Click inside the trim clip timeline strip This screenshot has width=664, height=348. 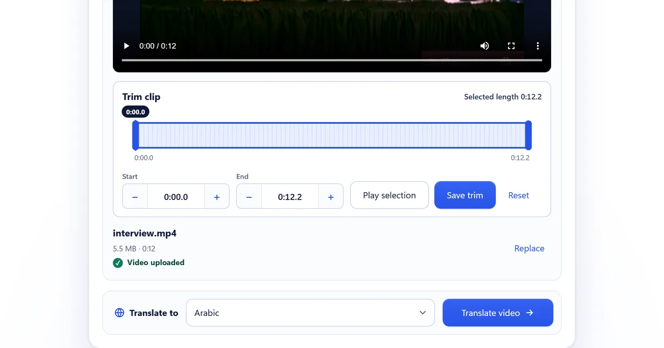click(x=332, y=135)
